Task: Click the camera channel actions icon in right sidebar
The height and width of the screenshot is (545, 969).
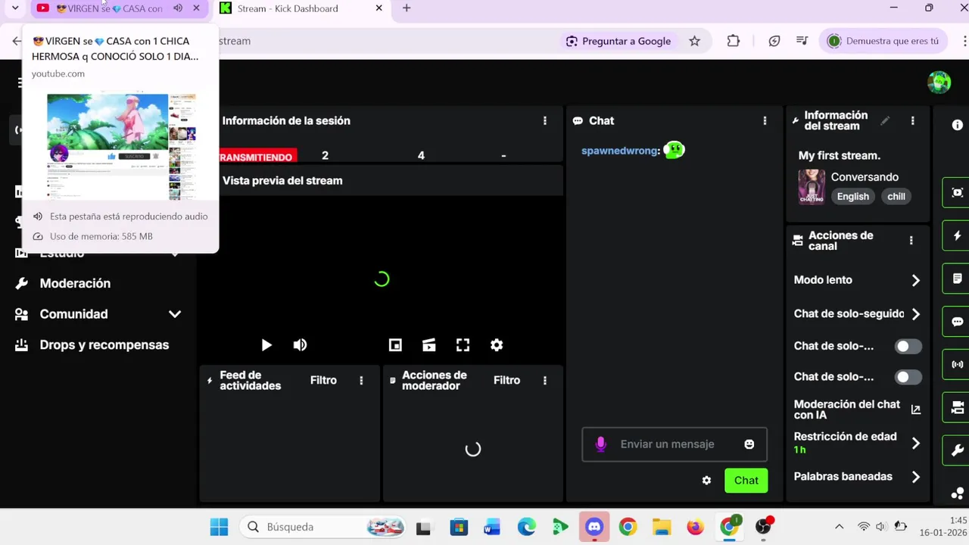Action: point(958,407)
